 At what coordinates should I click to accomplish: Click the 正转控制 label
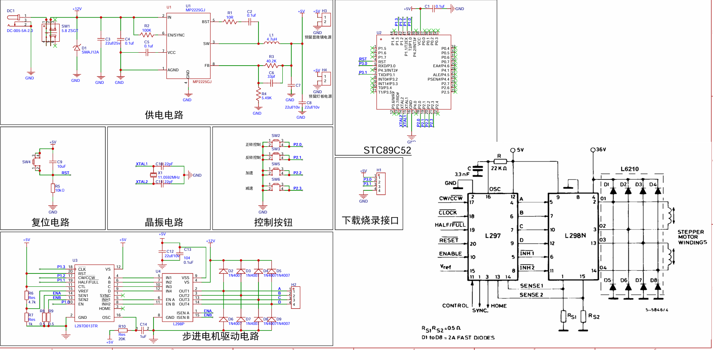click(253, 145)
